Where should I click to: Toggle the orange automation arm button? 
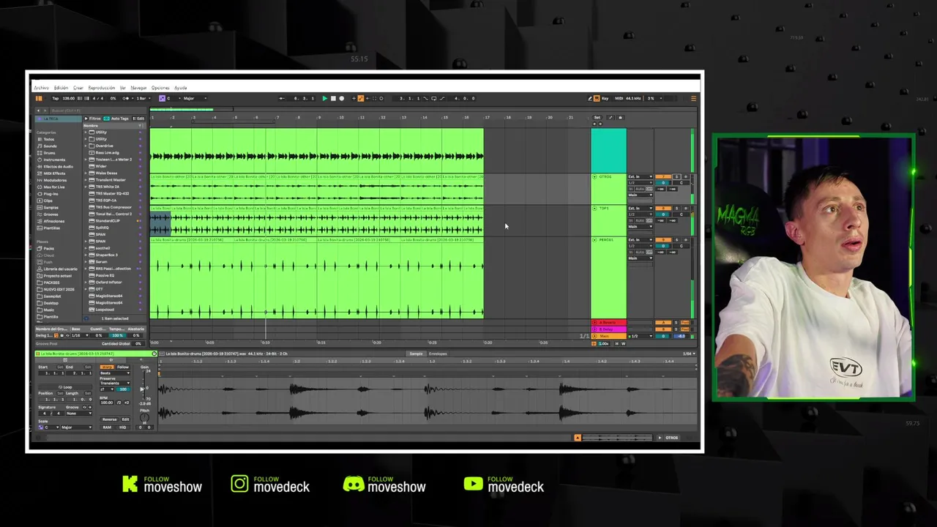coord(362,98)
